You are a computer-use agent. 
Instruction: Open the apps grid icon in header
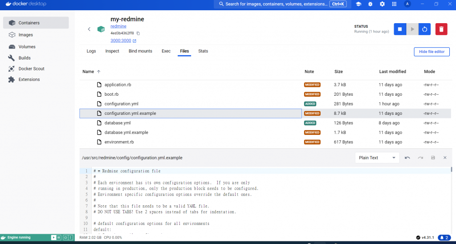tap(394, 4)
